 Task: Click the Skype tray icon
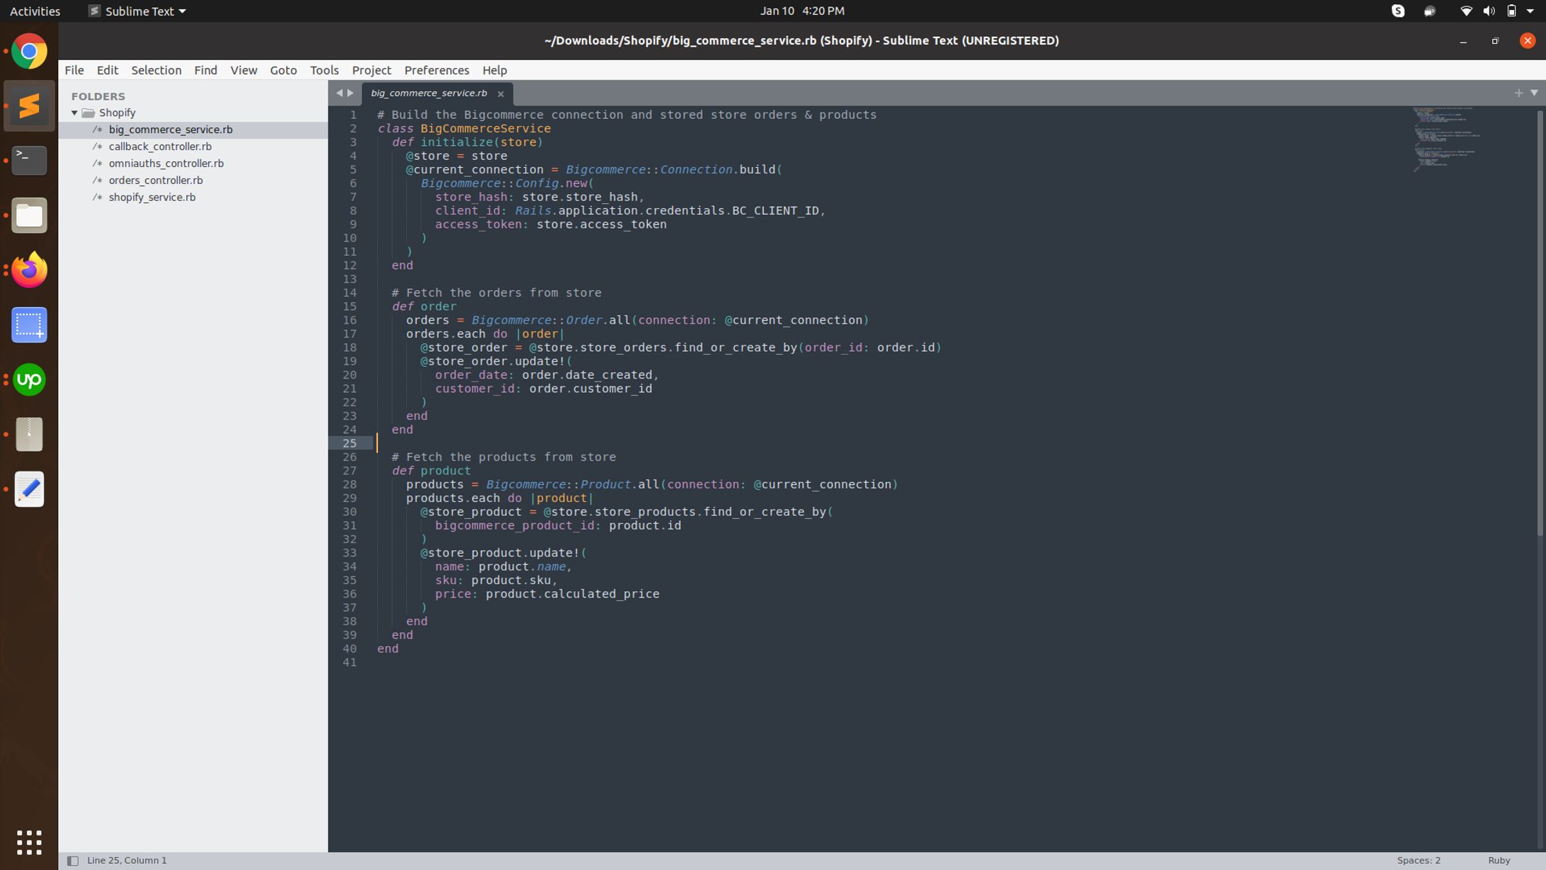pos(1398,11)
